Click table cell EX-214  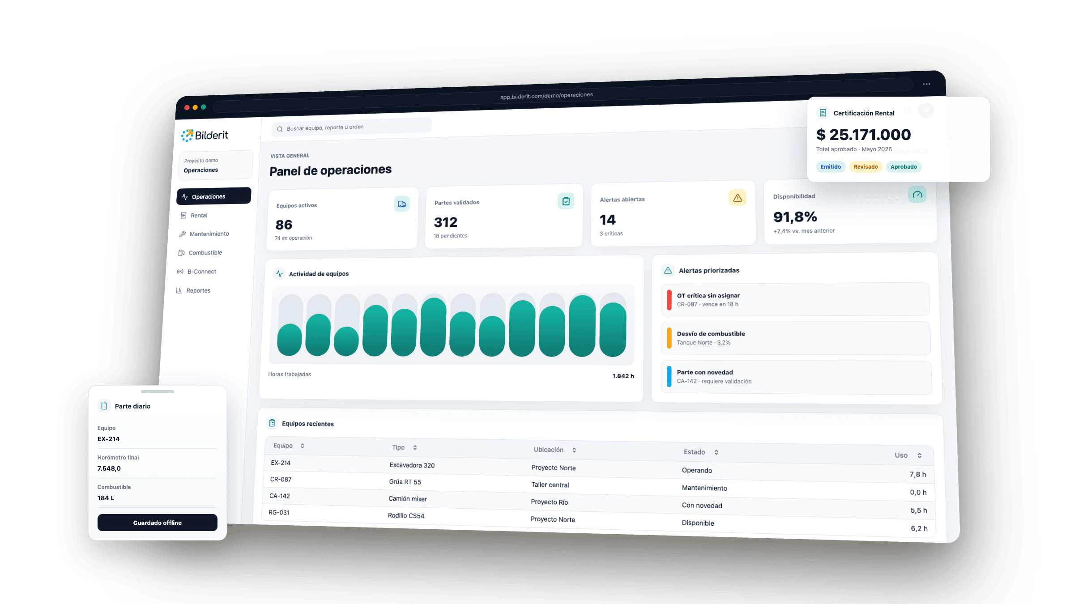[x=281, y=463]
